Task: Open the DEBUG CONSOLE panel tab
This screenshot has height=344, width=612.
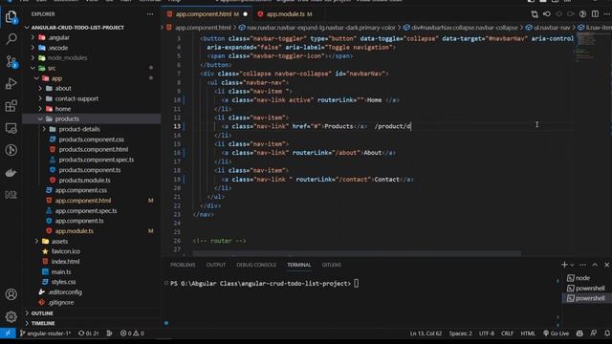Action: [256, 265]
